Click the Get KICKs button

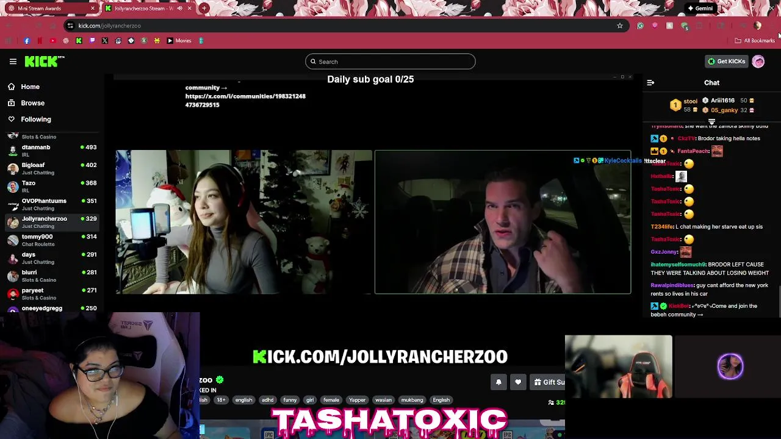(x=726, y=62)
